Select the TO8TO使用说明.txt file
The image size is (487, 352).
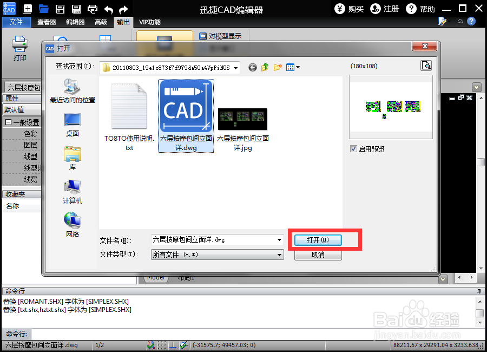tap(129, 116)
